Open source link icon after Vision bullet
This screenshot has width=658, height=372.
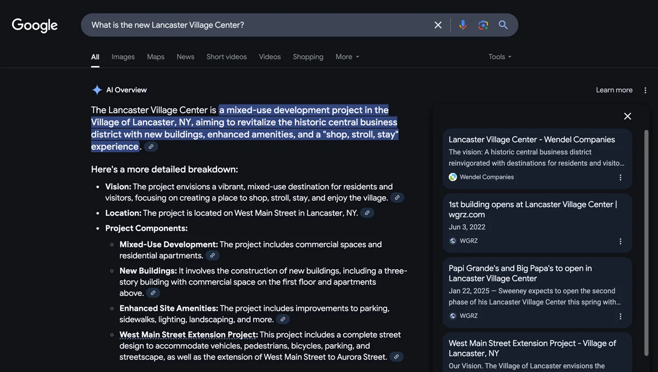(x=398, y=198)
